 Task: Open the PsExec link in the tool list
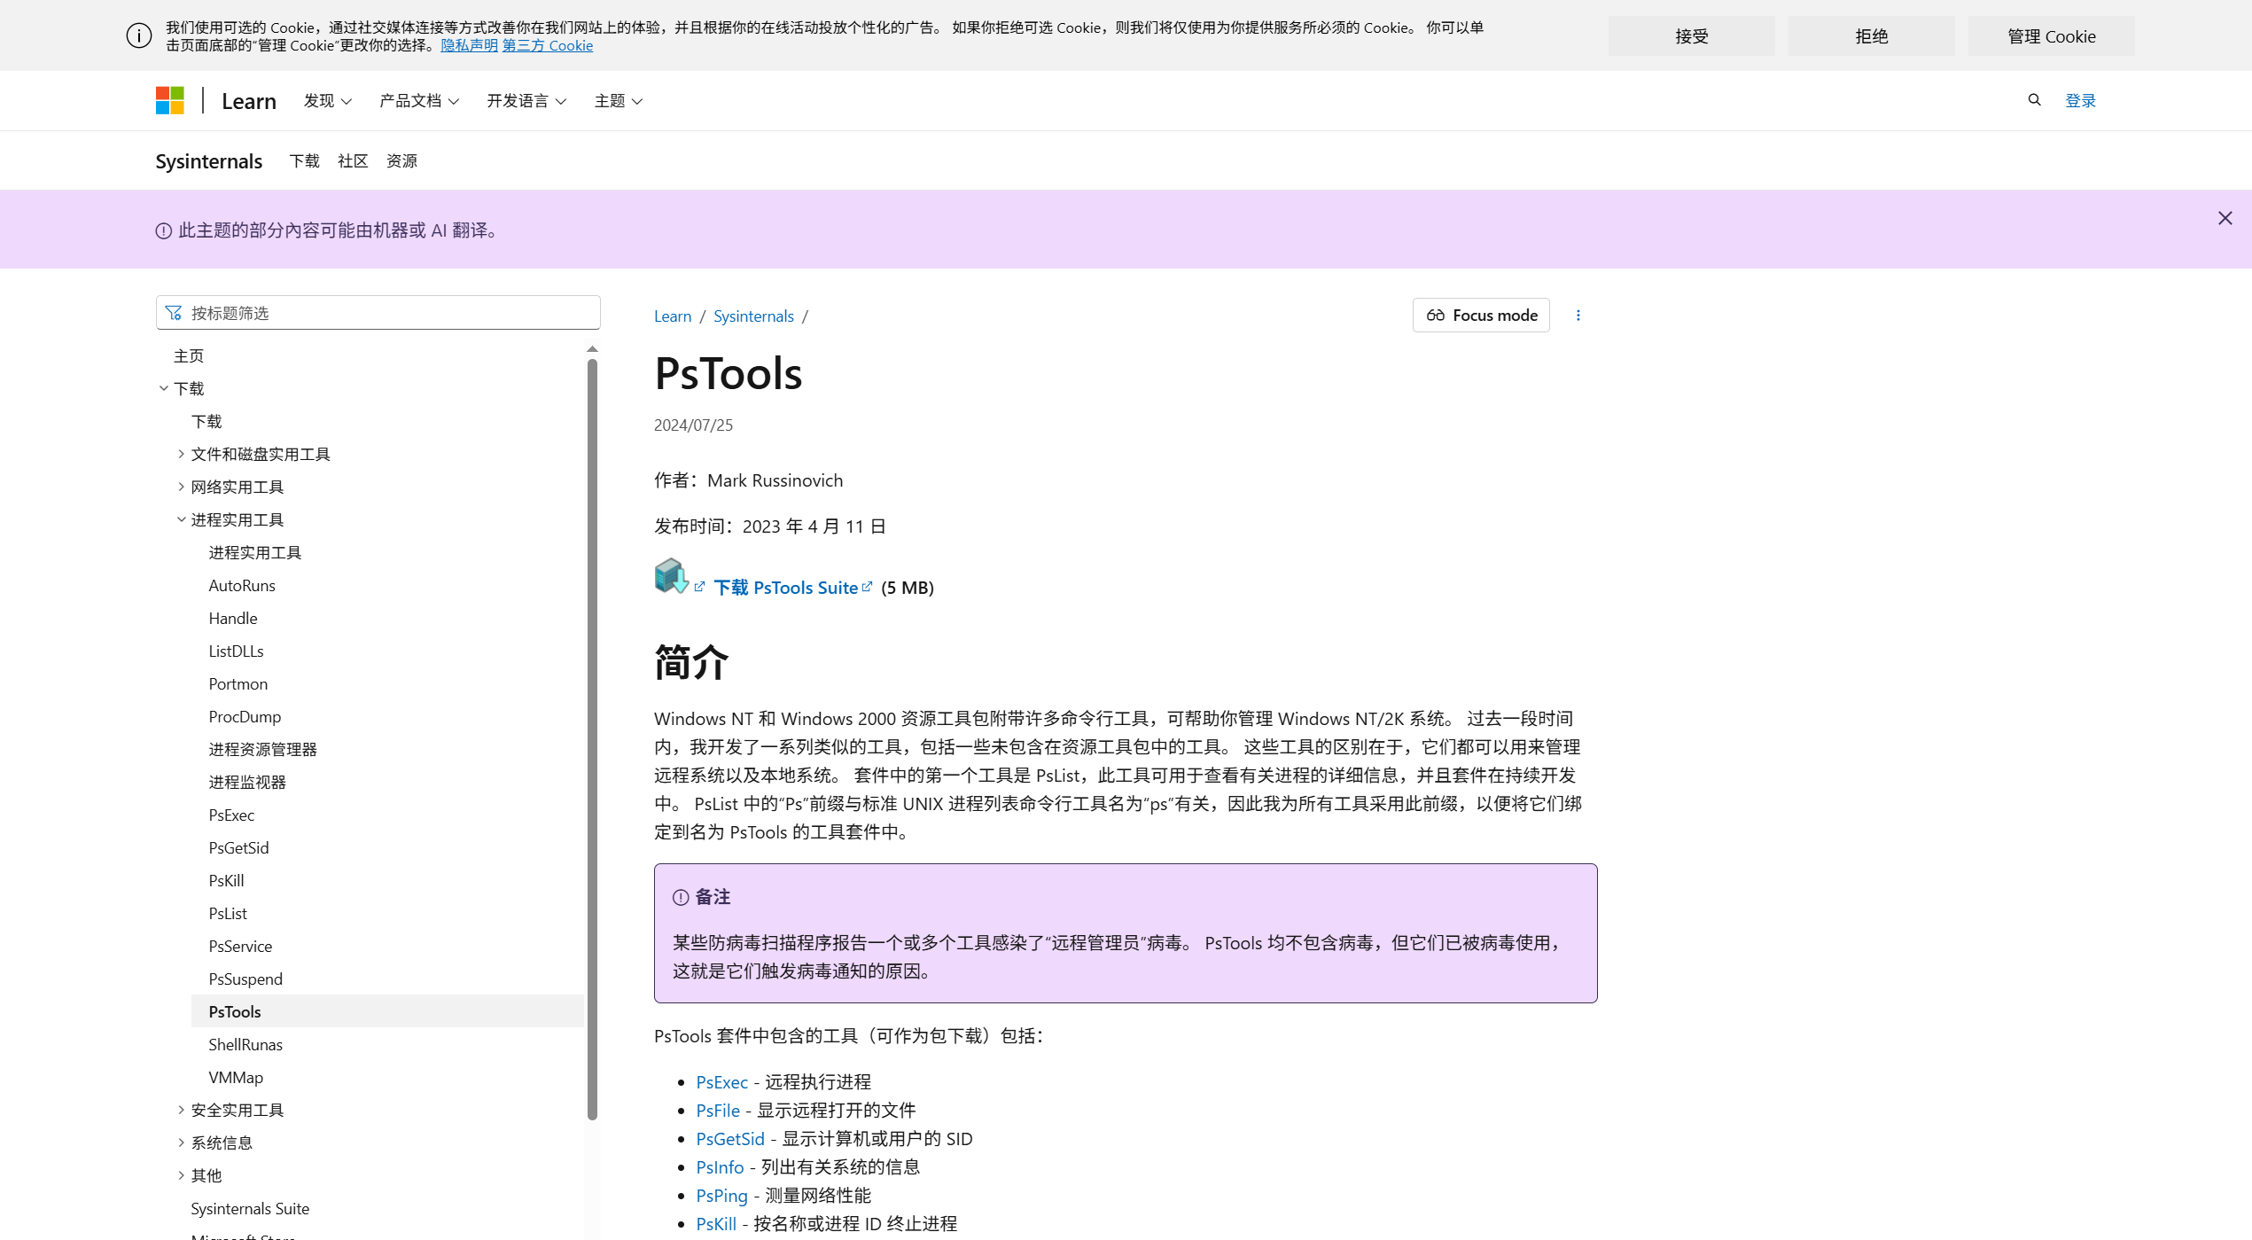[721, 1081]
